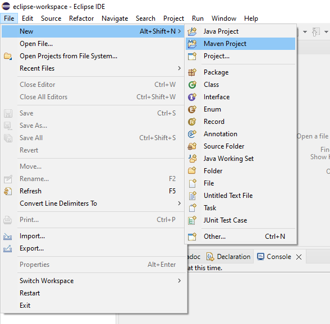The width and height of the screenshot is (330, 324).
Task: Click the Open Projects from File System folder icon
Action: [8, 56]
